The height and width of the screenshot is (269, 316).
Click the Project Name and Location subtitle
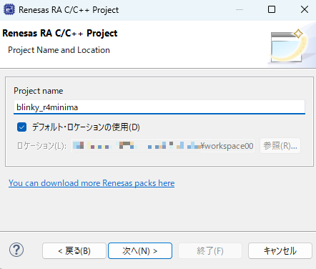coord(59,50)
